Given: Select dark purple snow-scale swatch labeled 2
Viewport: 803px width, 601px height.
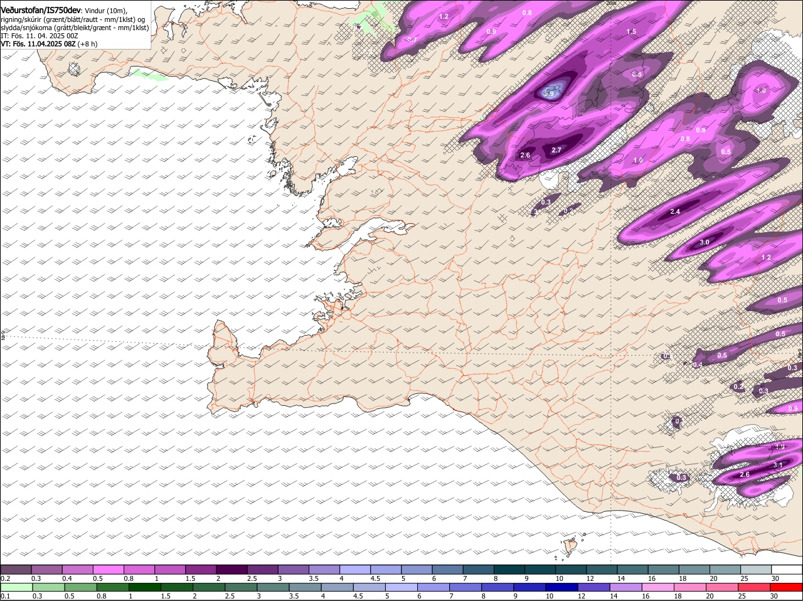Looking at the screenshot, I should [x=231, y=569].
